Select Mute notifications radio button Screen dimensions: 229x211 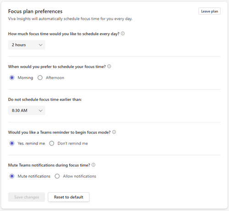pos(12,176)
